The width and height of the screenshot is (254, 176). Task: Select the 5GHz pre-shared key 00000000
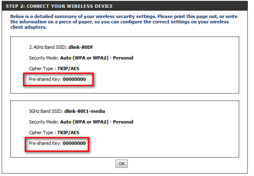click(x=74, y=144)
